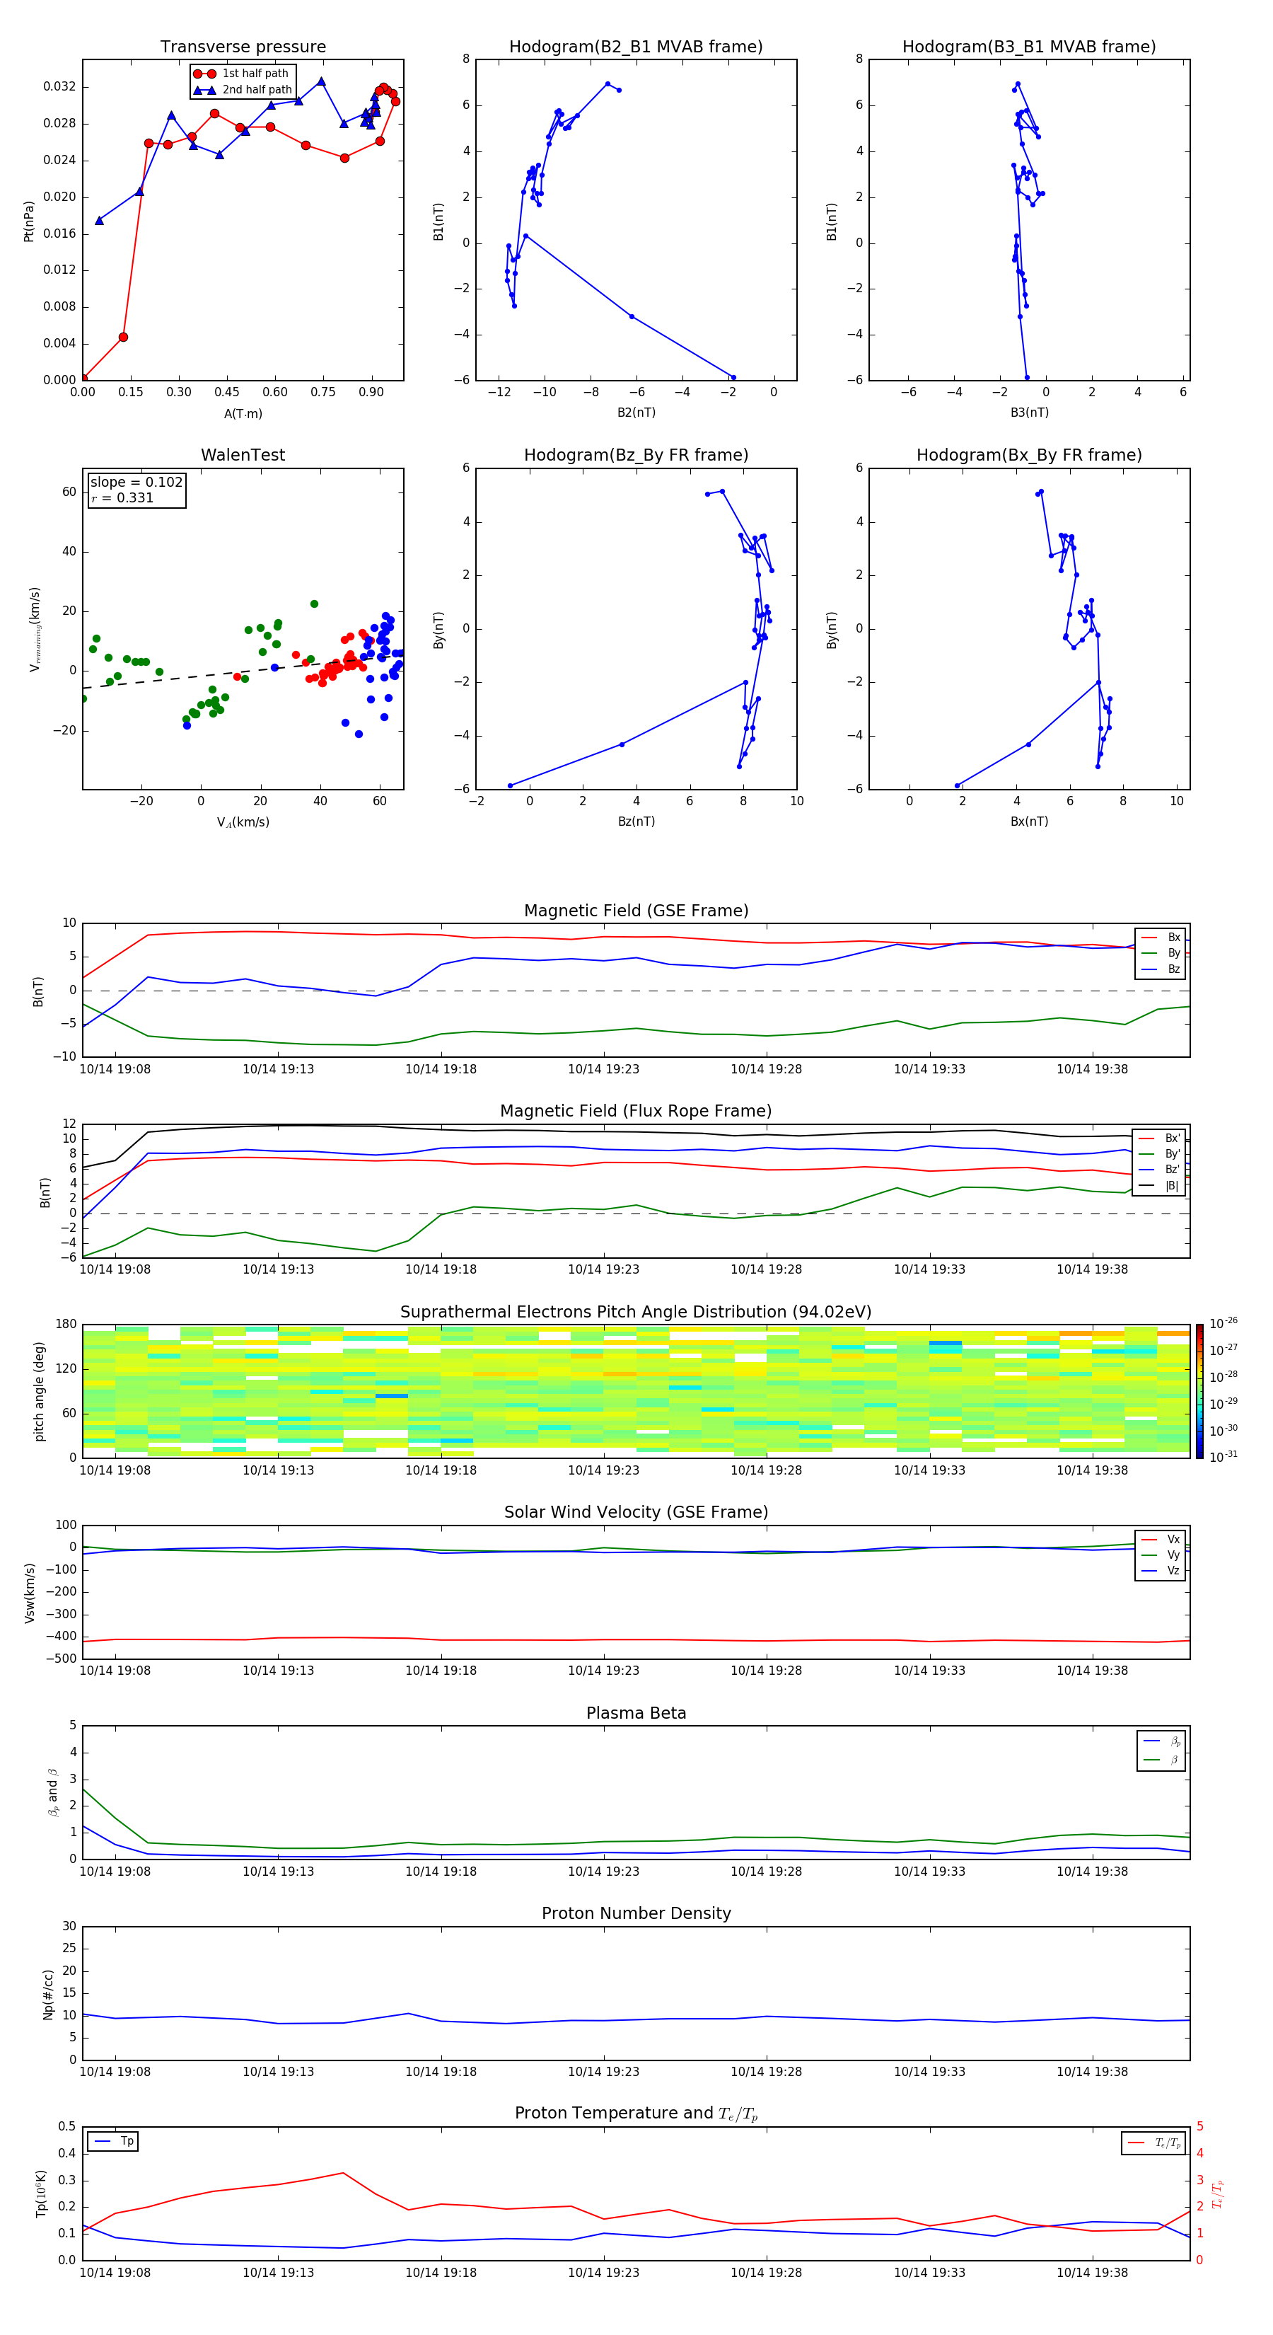The width and height of the screenshot is (1273, 2335).
Task: Click the 'Magnetic Field (Flux Rope Frame)' title
Action: 636,1112
